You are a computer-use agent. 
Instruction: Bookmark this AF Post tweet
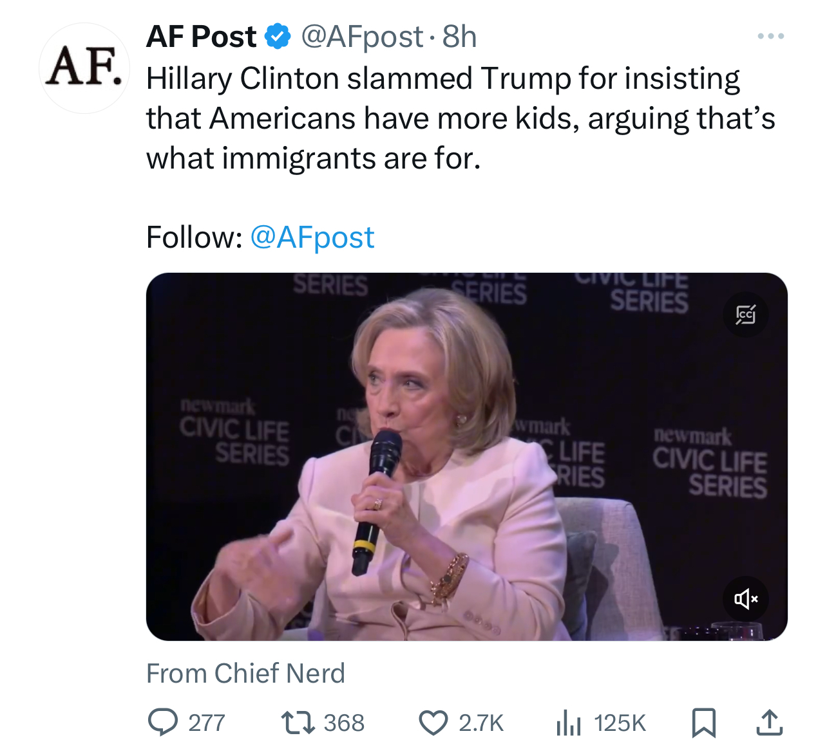pyautogui.click(x=703, y=723)
